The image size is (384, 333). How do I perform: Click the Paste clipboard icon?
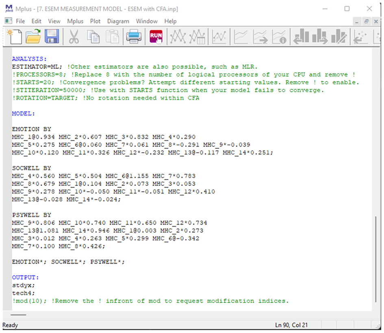coord(112,37)
